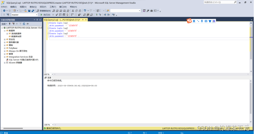Screen dimensions: 254x134
Task: Open the editor 100 % zoom dropdown
Action: 52,74
